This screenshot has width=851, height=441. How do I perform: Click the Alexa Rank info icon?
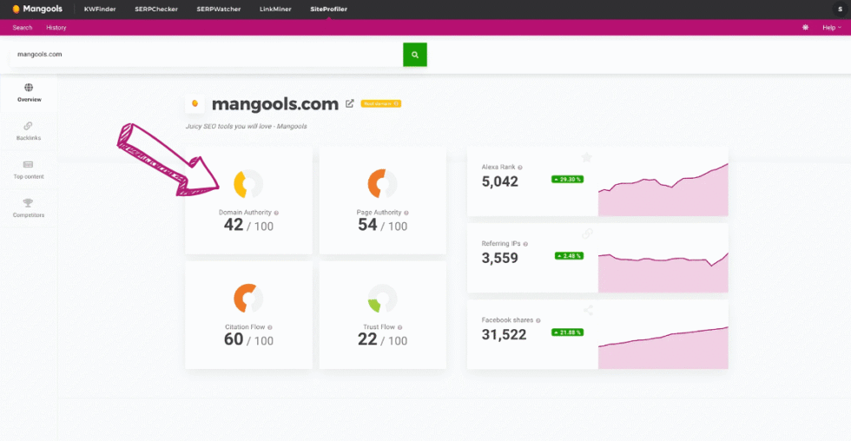coord(520,168)
